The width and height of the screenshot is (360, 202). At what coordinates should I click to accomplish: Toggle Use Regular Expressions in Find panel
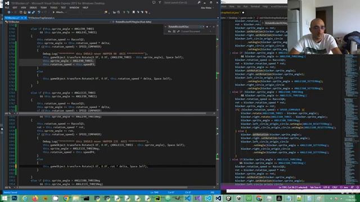click(178, 31)
